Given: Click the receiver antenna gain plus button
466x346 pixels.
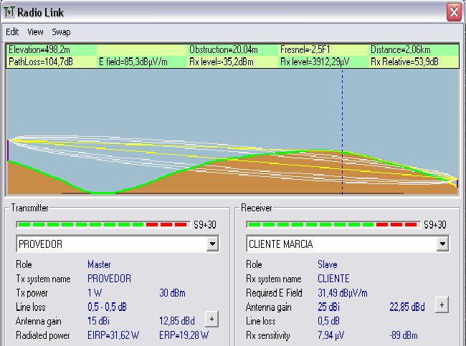Looking at the screenshot, I should click(442, 305).
